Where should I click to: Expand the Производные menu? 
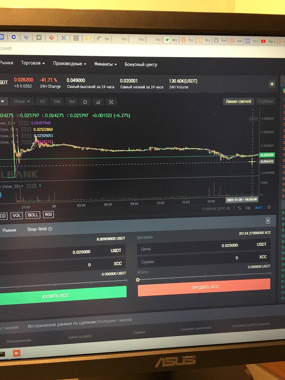[x=70, y=64]
